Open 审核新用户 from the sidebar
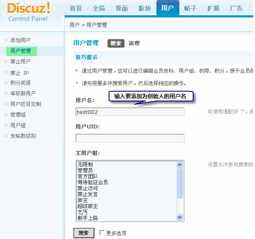The height and width of the screenshot is (239, 255). (x=23, y=94)
